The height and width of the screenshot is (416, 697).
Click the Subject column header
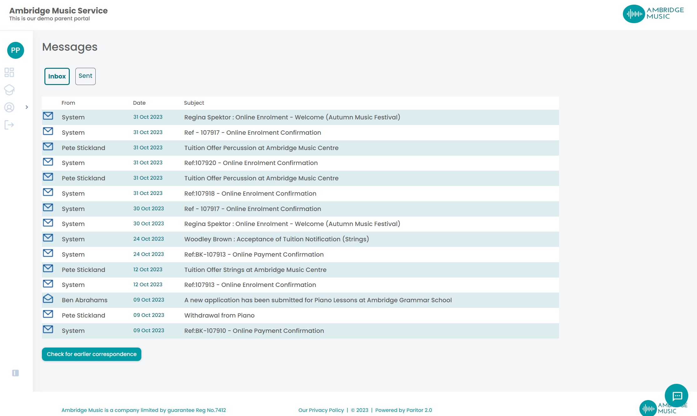pos(194,103)
